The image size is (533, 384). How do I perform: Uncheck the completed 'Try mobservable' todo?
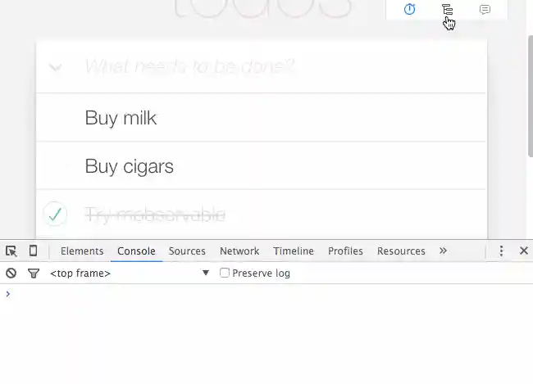55,214
